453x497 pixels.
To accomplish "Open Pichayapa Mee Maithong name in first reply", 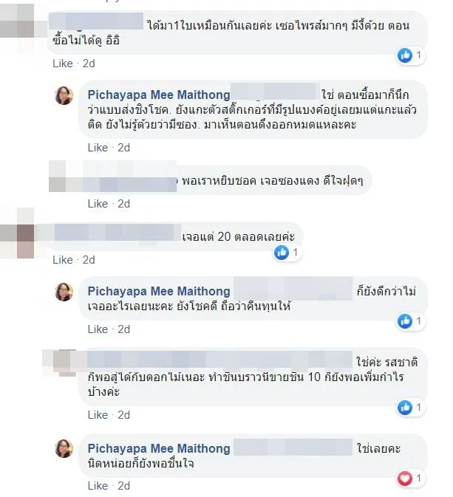I will (159, 95).
